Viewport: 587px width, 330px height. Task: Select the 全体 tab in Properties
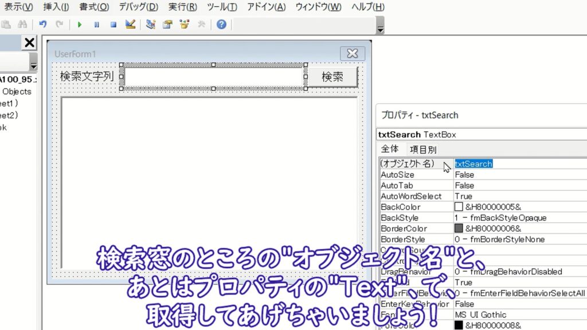[x=390, y=150]
